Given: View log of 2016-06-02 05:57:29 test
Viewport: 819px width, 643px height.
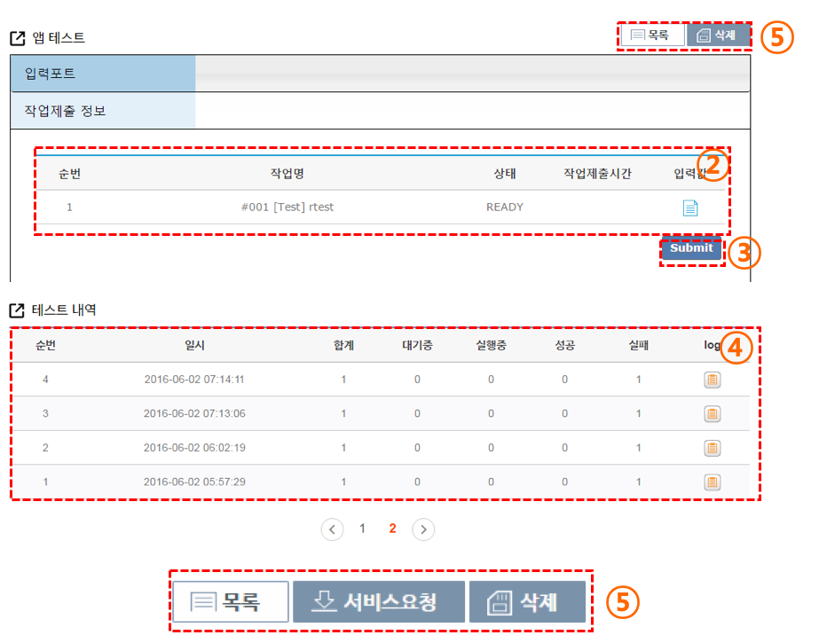Looking at the screenshot, I should pos(712,482).
